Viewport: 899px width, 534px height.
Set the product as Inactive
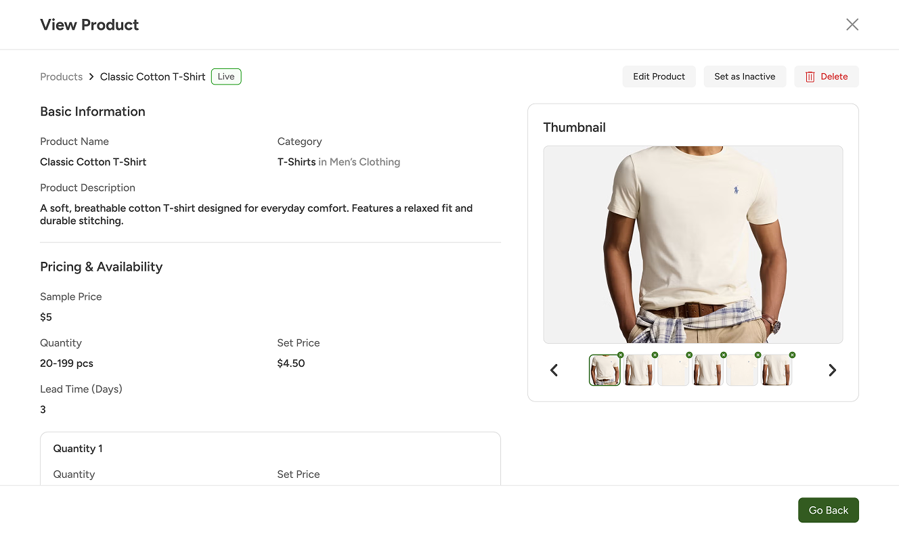tap(745, 76)
